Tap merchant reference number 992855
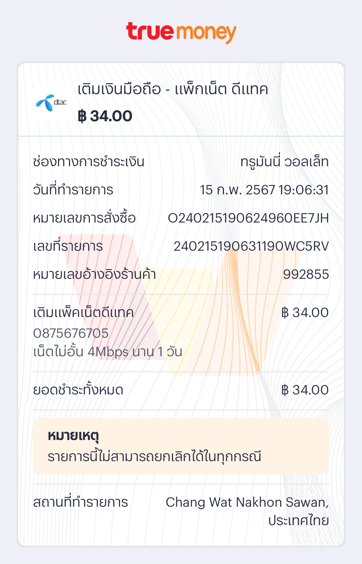 point(306,274)
